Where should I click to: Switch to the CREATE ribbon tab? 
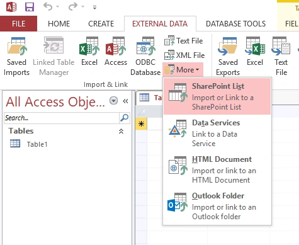(101, 24)
